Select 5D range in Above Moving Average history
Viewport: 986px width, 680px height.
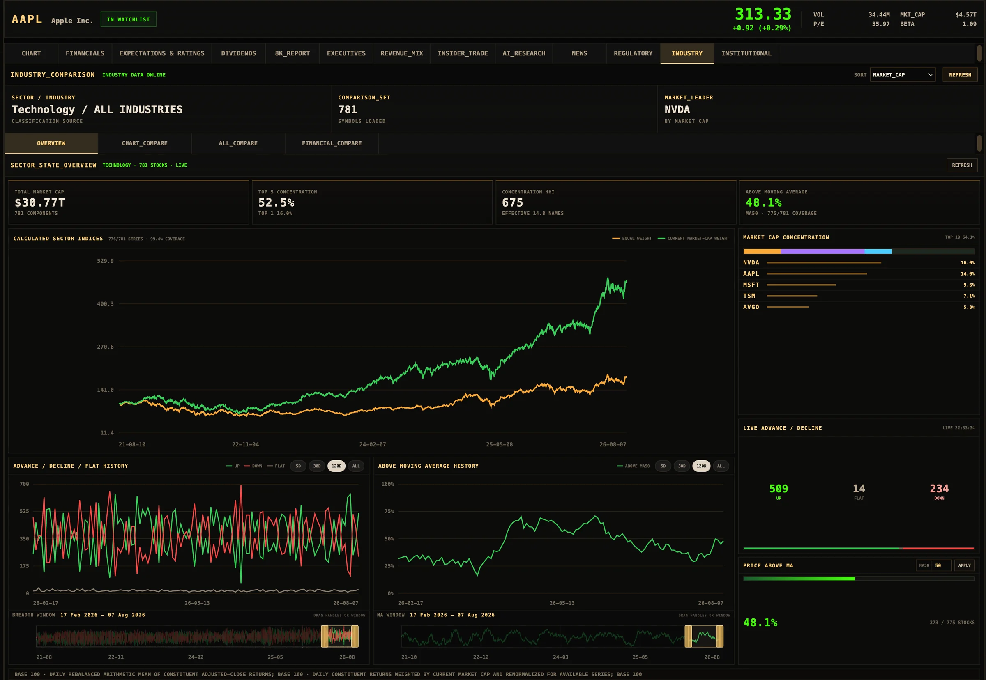click(663, 466)
